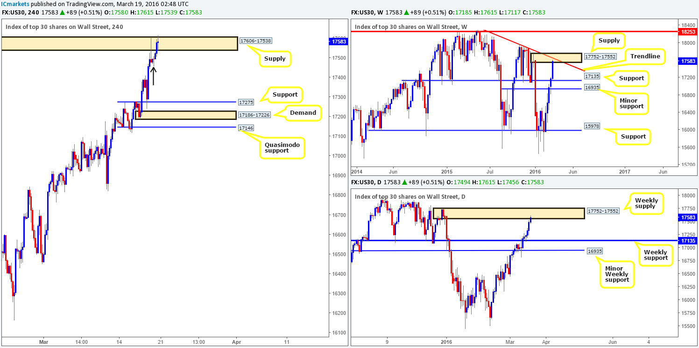Click the 17135 label on weekly chart
Viewport: 699px width, 348px height.
[592, 76]
